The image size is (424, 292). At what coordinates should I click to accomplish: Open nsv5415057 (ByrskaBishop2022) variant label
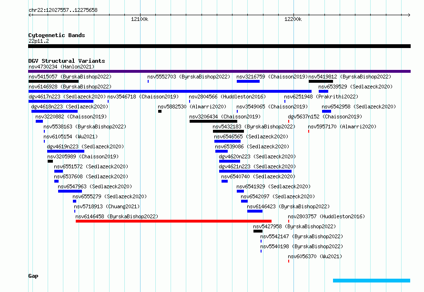pyautogui.click(x=70, y=77)
